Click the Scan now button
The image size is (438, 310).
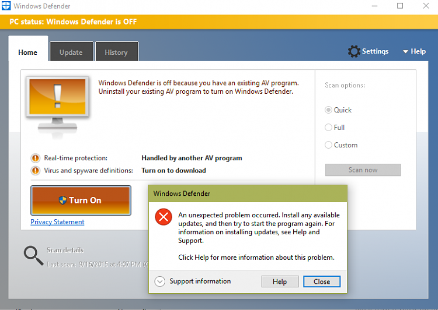pos(363,170)
